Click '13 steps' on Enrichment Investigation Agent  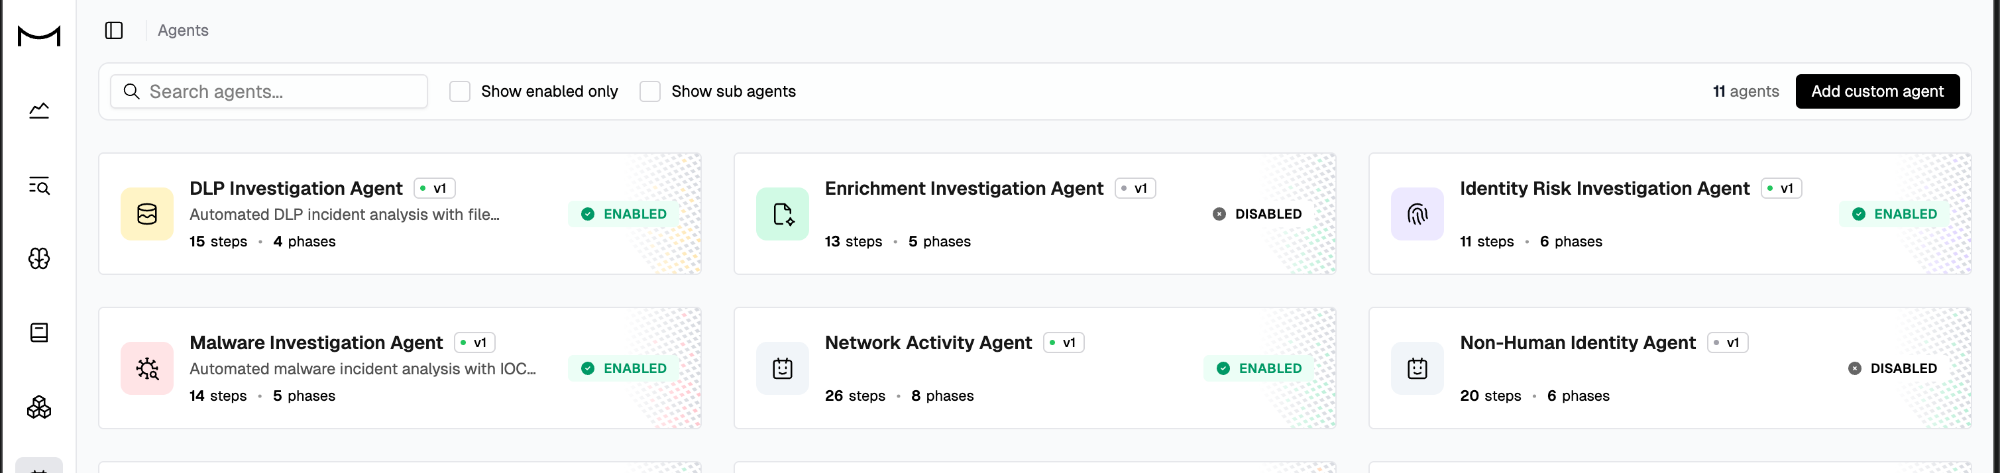[x=854, y=242]
